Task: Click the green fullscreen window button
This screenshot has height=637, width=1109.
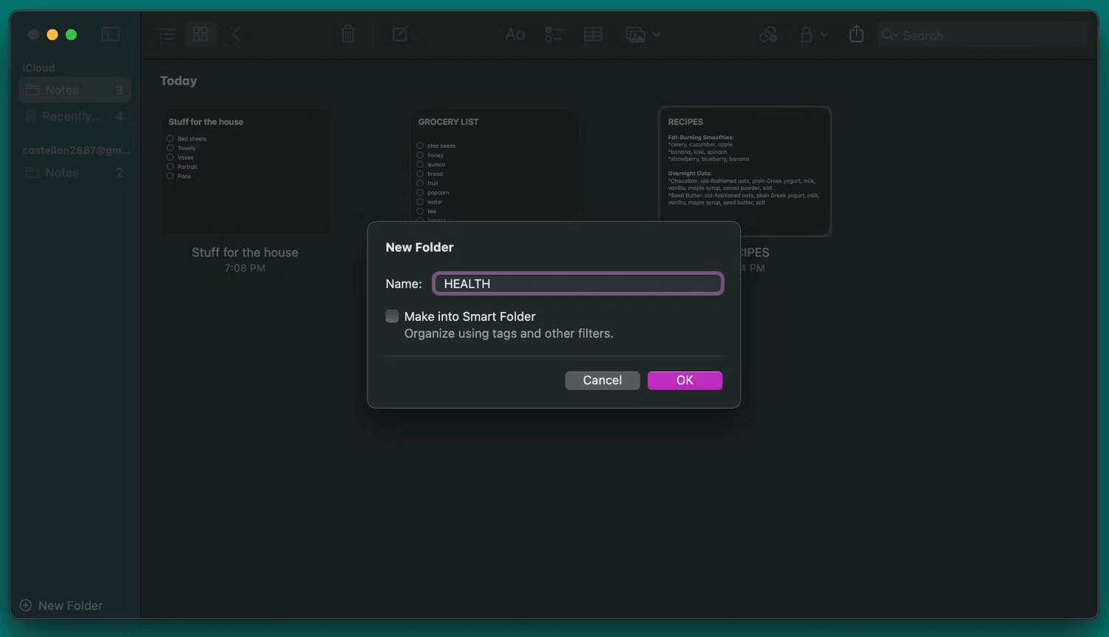Action: [x=71, y=35]
